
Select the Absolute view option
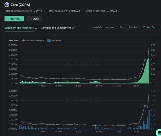[98, 27]
